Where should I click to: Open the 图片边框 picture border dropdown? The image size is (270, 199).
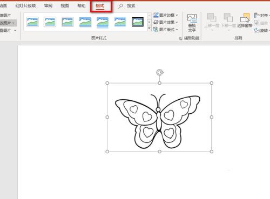pyautogui.click(x=166, y=15)
